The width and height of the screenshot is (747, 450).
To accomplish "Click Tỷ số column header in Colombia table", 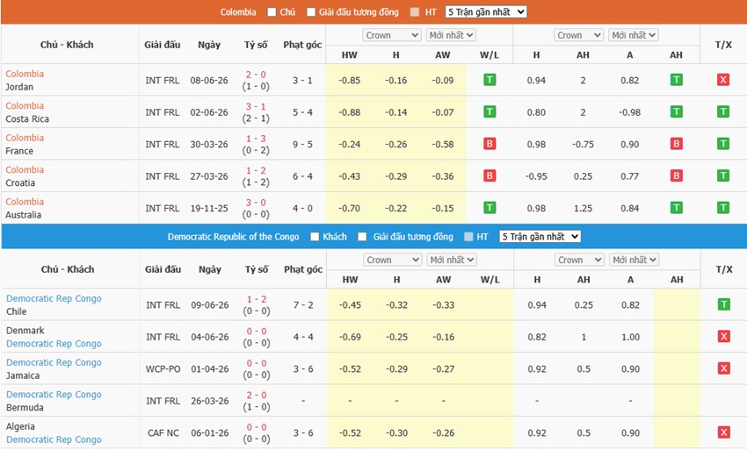I will [x=256, y=45].
